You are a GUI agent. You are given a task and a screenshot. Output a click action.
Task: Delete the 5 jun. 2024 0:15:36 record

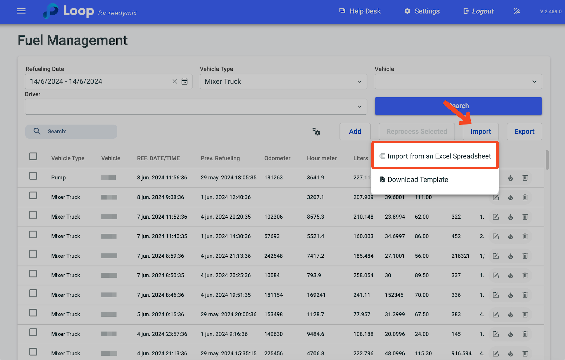pyautogui.click(x=525, y=314)
